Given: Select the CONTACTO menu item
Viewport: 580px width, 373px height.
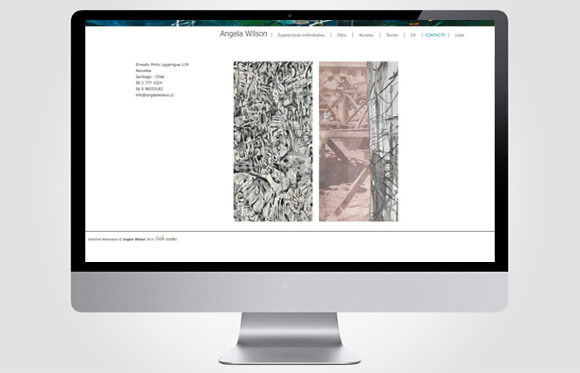Looking at the screenshot, I should pos(435,36).
